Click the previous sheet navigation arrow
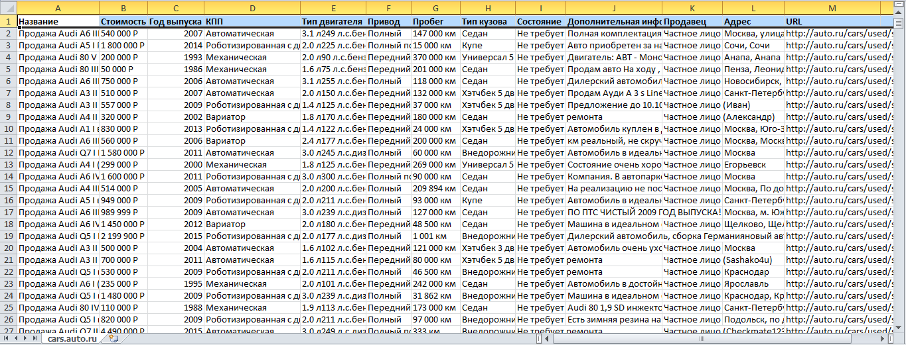 coord(16,338)
